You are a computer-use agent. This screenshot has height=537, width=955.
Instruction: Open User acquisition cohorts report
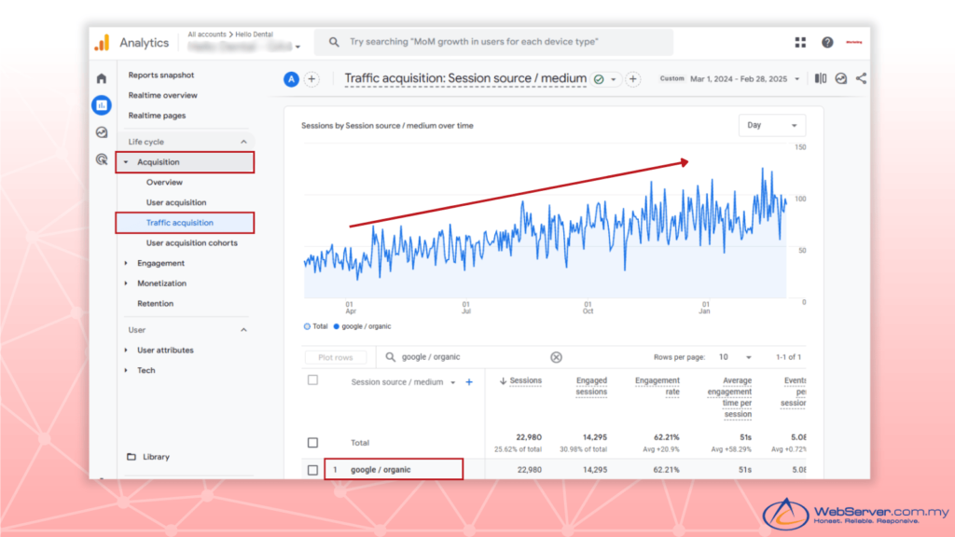tap(192, 242)
